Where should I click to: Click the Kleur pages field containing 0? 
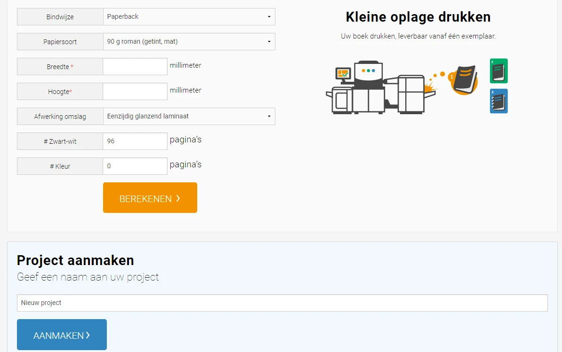coord(135,166)
